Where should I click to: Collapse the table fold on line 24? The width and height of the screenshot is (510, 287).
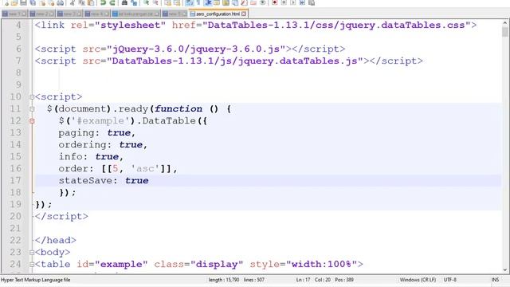32,265
